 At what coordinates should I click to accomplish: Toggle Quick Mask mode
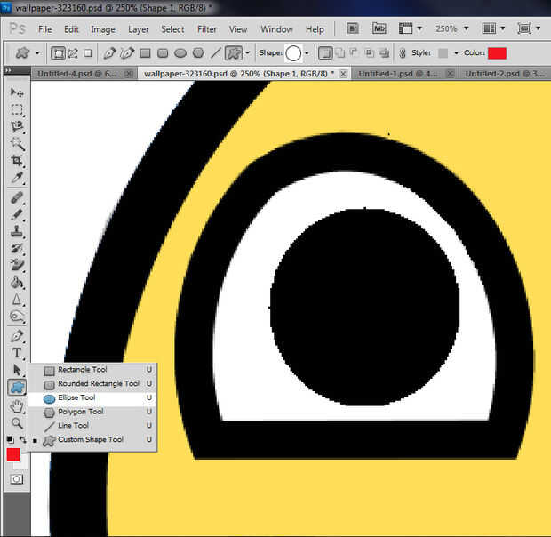tap(17, 479)
